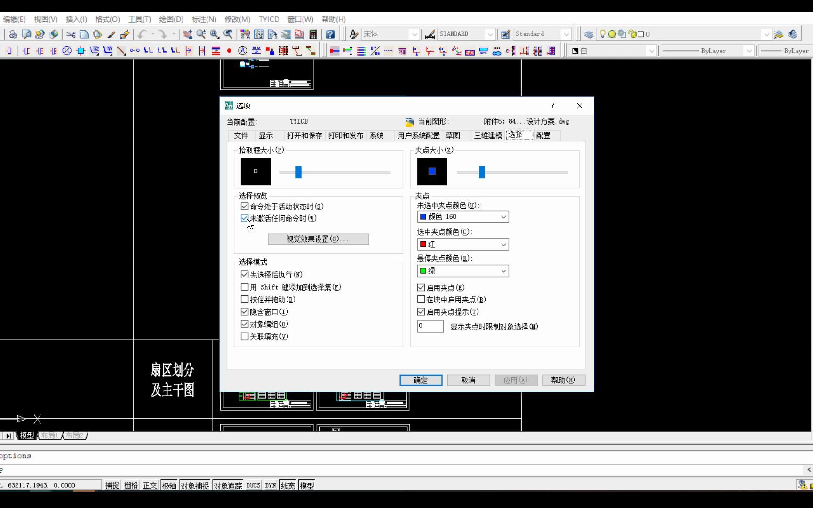Switch to the 草图 tab
This screenshot has width=813, height=508.
click(x=453, y=135)
